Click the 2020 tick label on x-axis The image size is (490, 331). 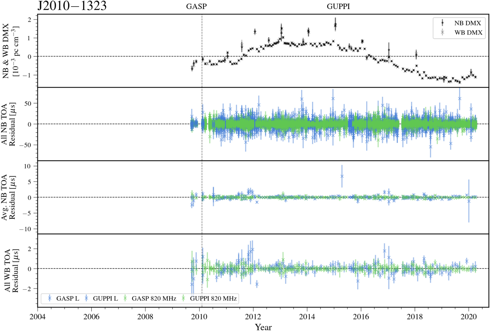468,317
